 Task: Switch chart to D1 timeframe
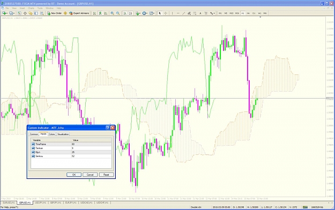click(x=254, y=13)
